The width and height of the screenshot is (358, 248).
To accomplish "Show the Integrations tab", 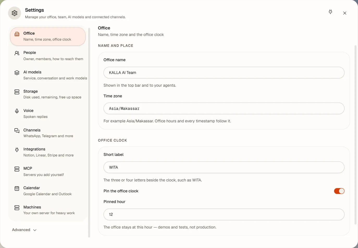I will [x=48, y=152].
